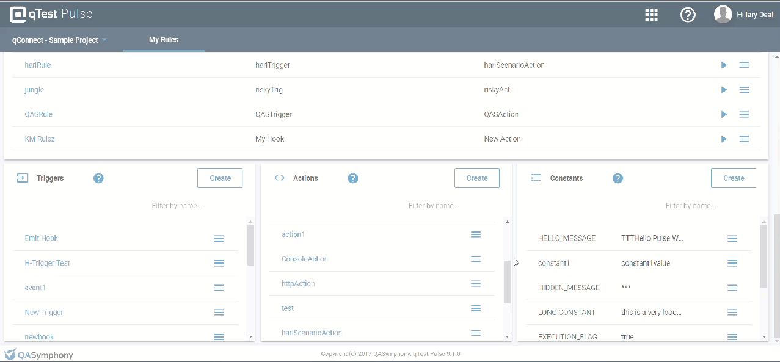Open menu for Emit Hook trigger

219,238
